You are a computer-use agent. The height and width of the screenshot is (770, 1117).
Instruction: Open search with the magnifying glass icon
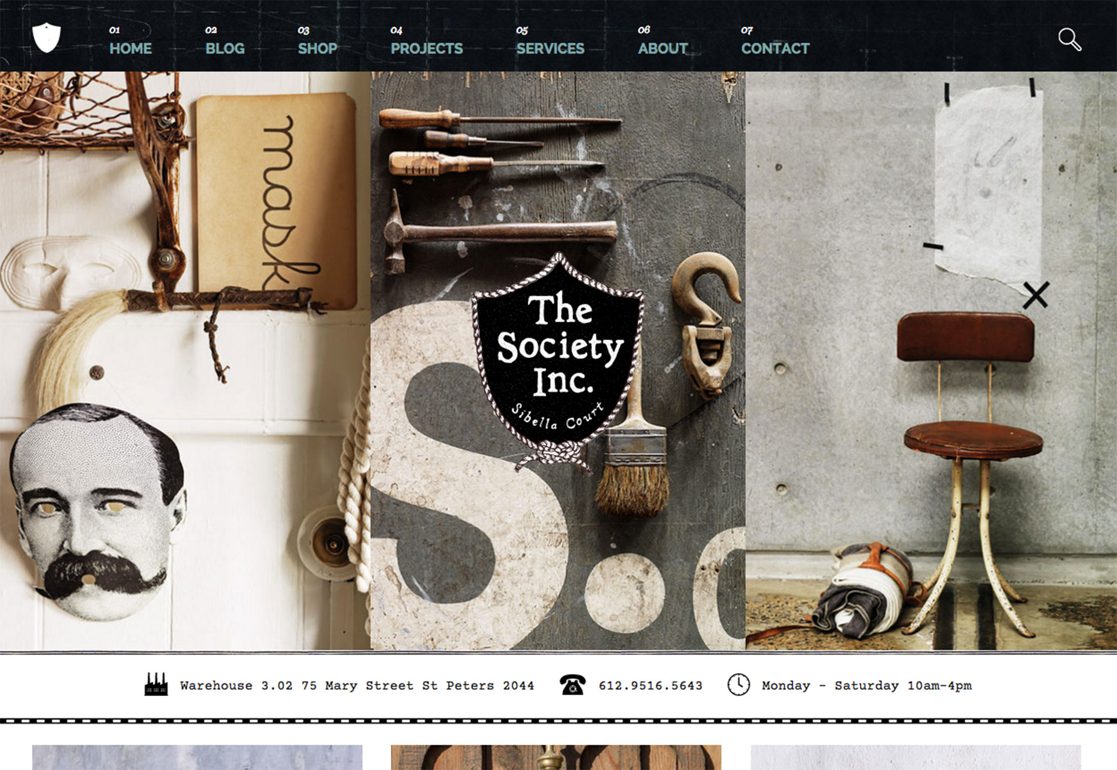pyautogui.click(x=1069, y=40)
